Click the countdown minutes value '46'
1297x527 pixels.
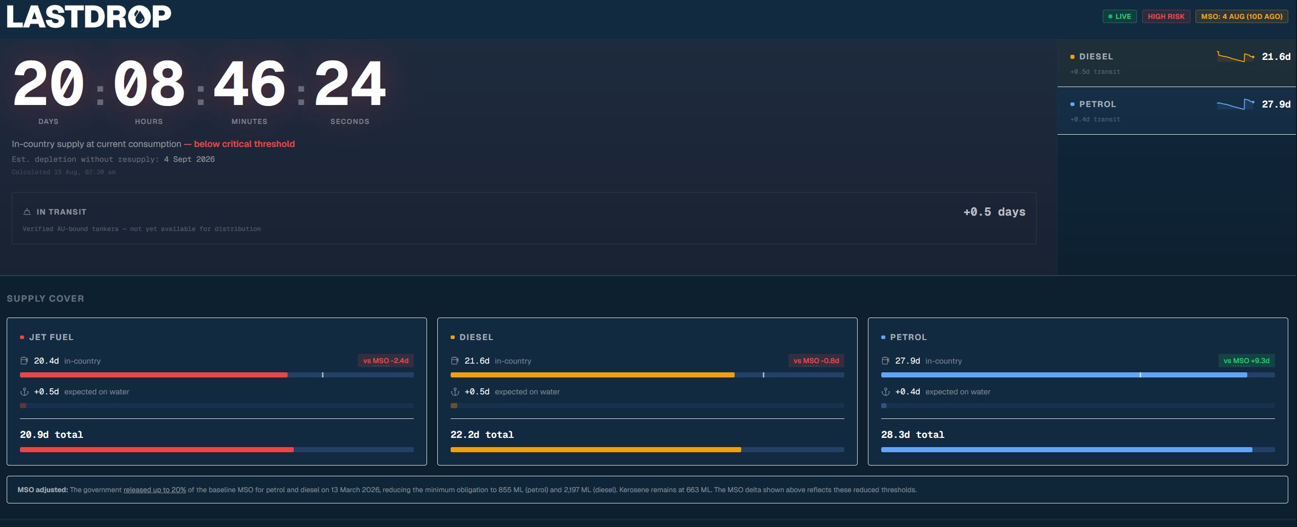[250, 83]
